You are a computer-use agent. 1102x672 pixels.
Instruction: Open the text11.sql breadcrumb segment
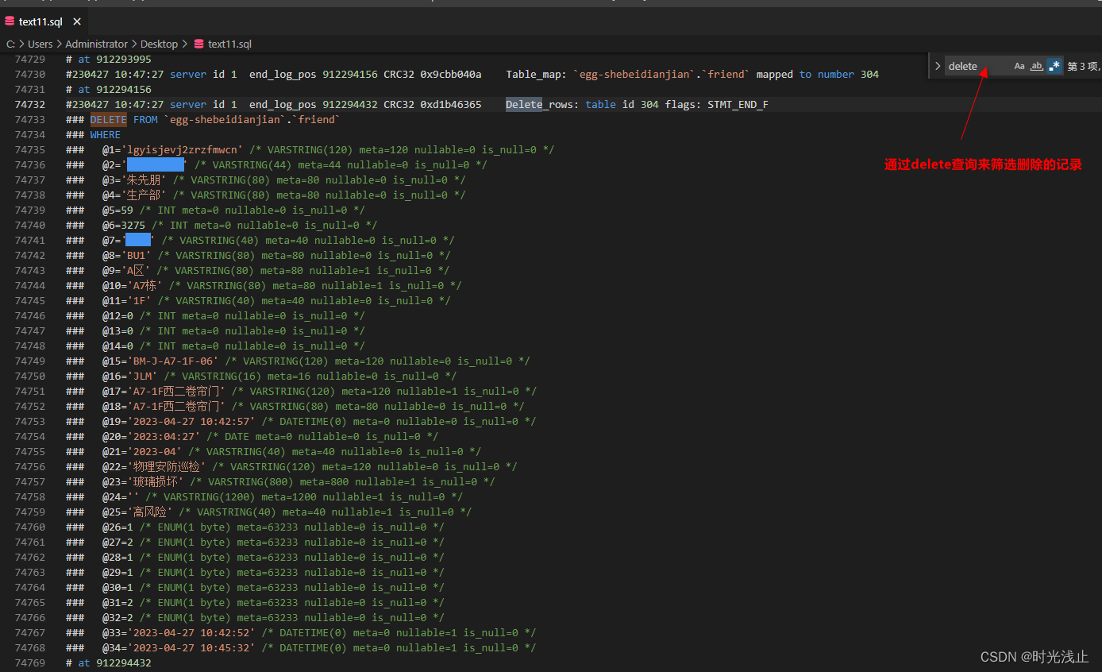(x=223, y=44)
